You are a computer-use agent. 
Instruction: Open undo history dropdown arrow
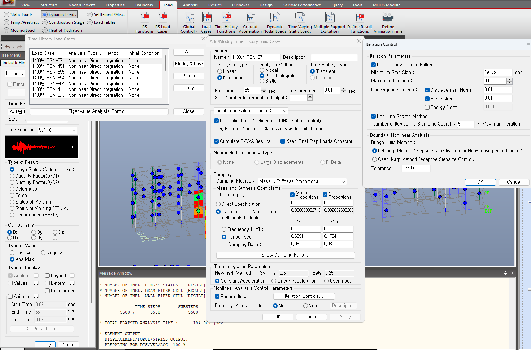13,47
